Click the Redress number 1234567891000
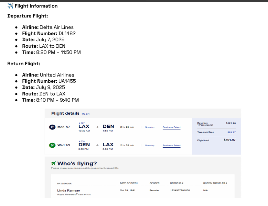The width and height of the screenshot is (268, 206). pos(180,190)
